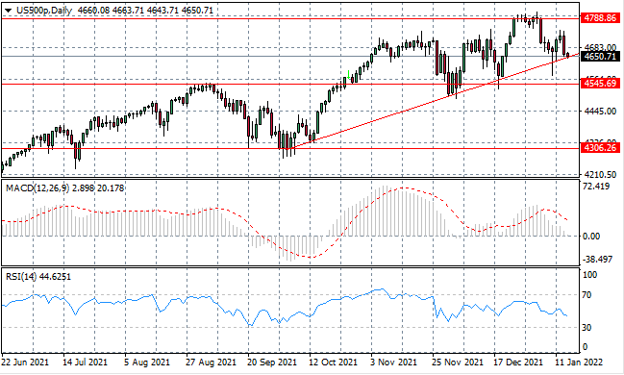Click the 4210.50 price axis value
This screenshot has width=624, height=375.
[600, 175]
